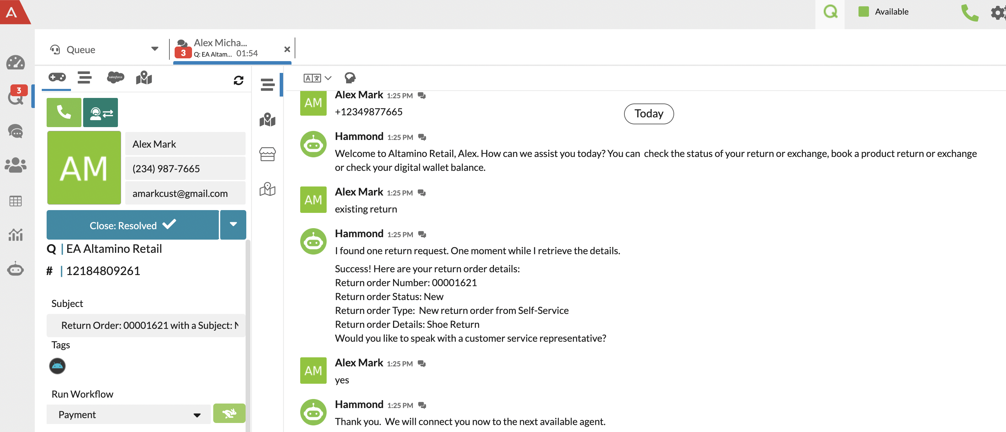Click the Salesforce cloud tab icon

[x=115, y=77]
